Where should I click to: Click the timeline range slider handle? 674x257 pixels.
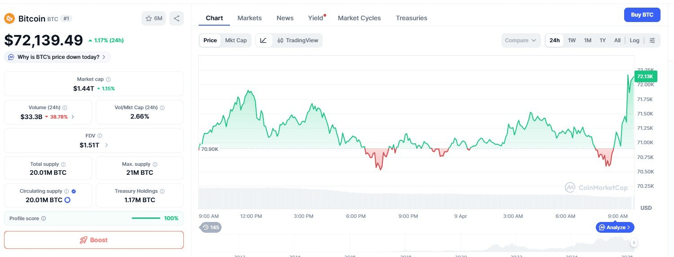[634, 243]
